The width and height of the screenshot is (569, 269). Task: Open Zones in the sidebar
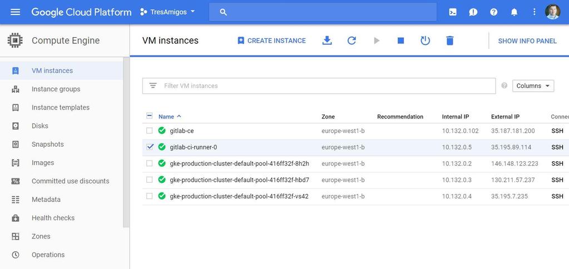pos(62,236)
